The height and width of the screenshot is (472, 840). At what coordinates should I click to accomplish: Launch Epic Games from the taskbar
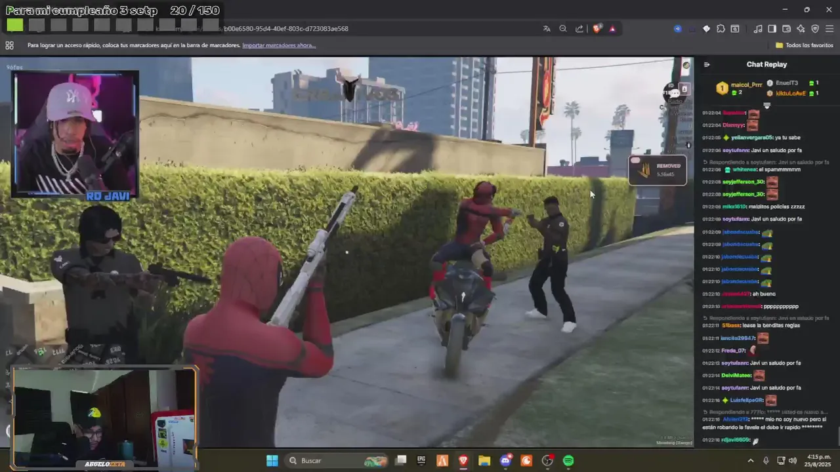(x=421, y=461)
